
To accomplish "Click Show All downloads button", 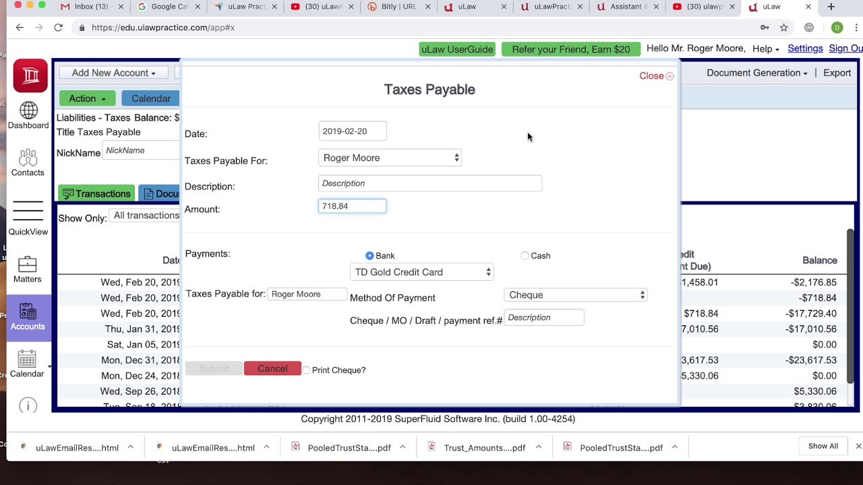I will coord(823,446).
